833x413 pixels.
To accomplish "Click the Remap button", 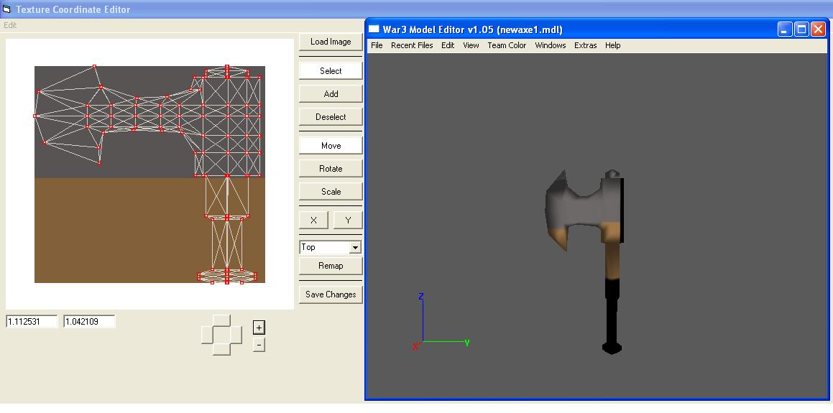I will click(331, 266).
